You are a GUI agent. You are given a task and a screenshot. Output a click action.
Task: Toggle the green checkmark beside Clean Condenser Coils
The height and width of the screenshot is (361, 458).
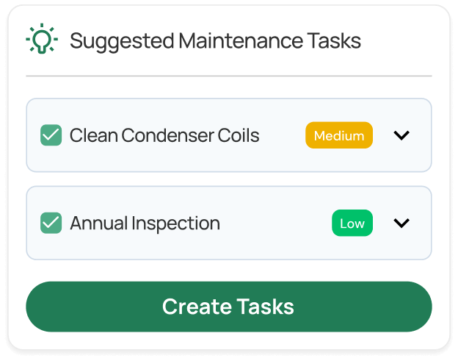pyautogui.click(x=51, y=135)
